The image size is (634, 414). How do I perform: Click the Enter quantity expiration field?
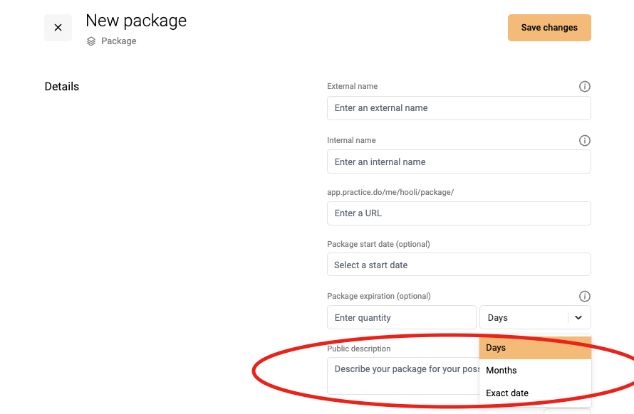(401, 317)
